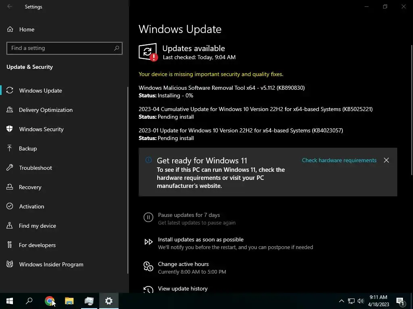The image size is (413, 309).
Task: Click the network tray icon
Action: pos(351,301)
